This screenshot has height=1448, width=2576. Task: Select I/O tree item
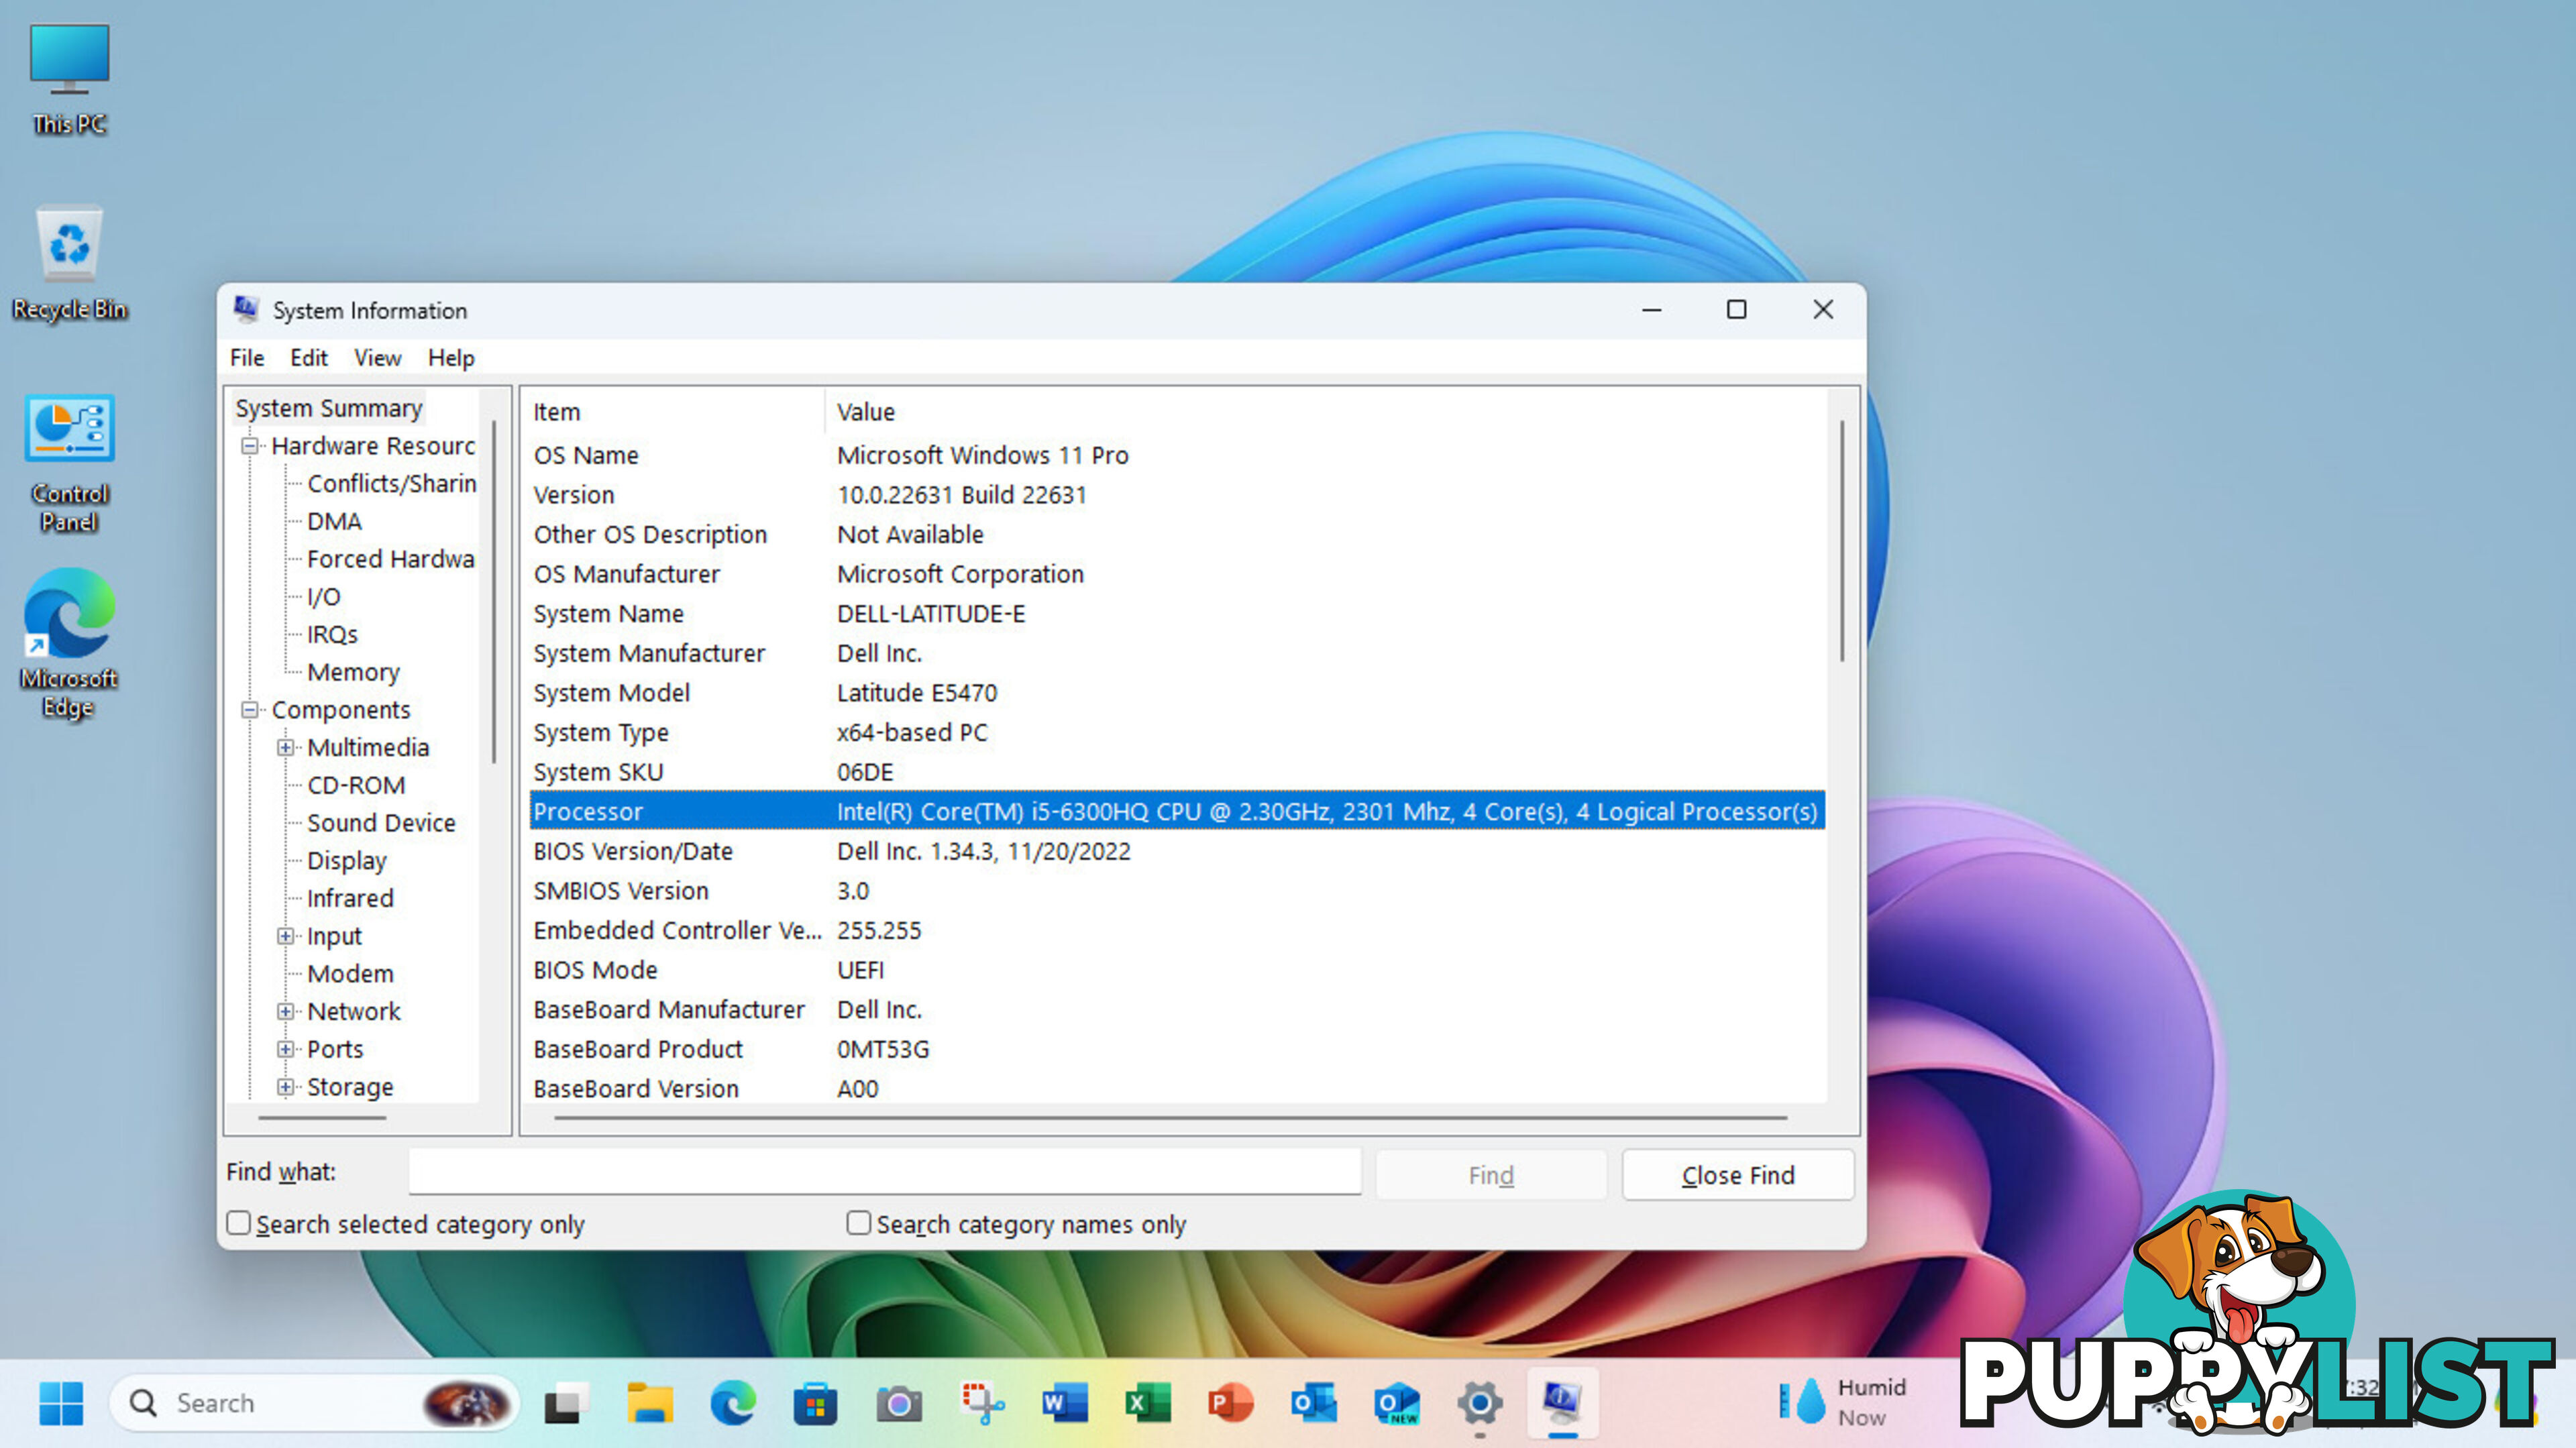[323, 597]
